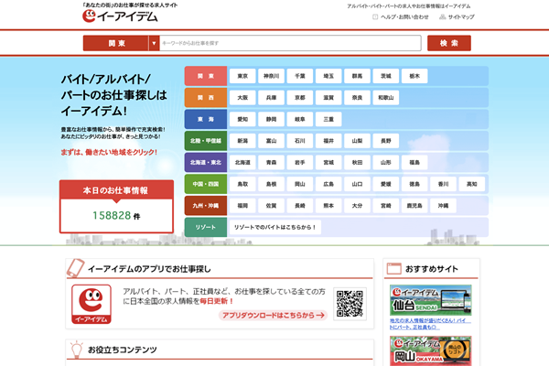Choose 福島 prefecture button
This screenshot has height=366, width=549.
414,163
